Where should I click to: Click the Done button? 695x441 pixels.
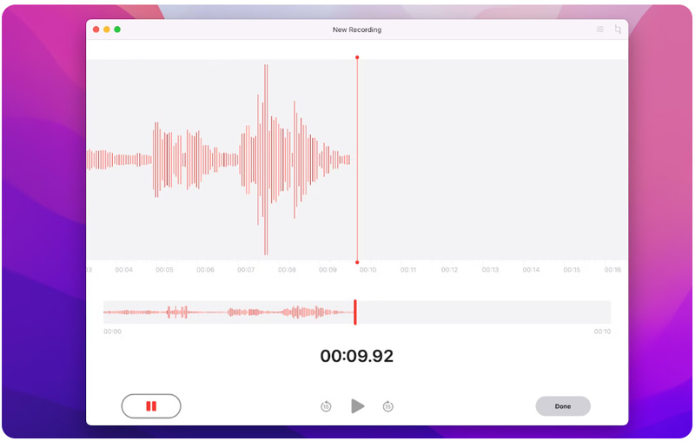pos(563,406)
